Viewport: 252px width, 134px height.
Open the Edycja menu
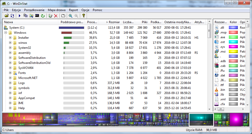(x=16, y=10)
